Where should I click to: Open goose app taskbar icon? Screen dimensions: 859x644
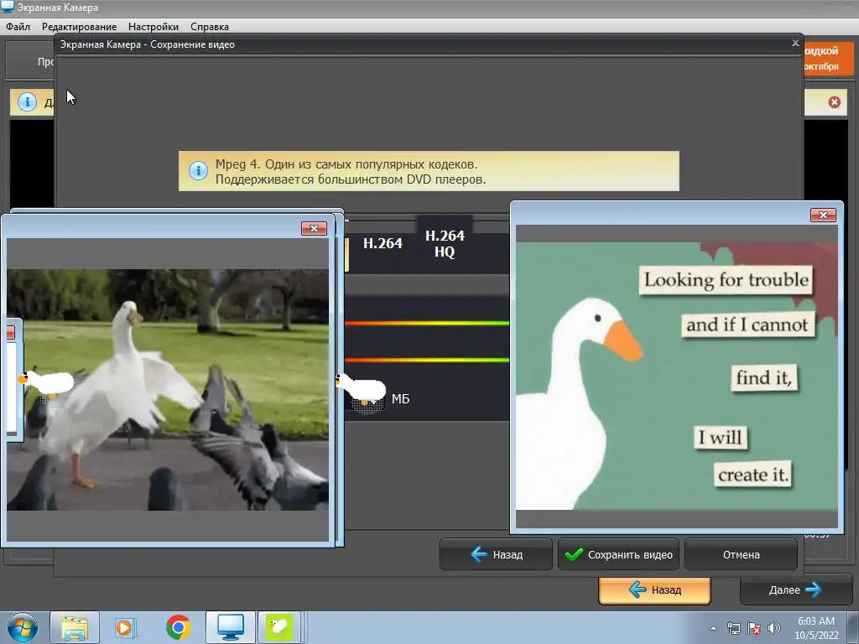[x=279, y=627]
